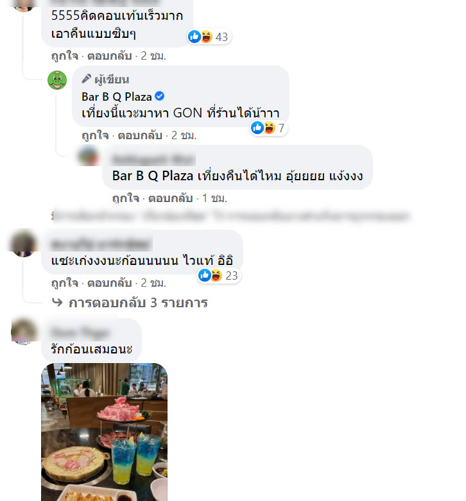Like the แซะเก่ง comment using ถูกใจ
The height and width of the screenshot is (501, 466).
(x=65, y=283)
